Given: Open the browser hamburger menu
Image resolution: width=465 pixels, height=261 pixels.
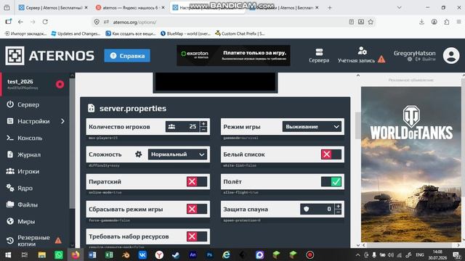Looking at the screenshot, I should pyautogui.click(x=458, y=22).
